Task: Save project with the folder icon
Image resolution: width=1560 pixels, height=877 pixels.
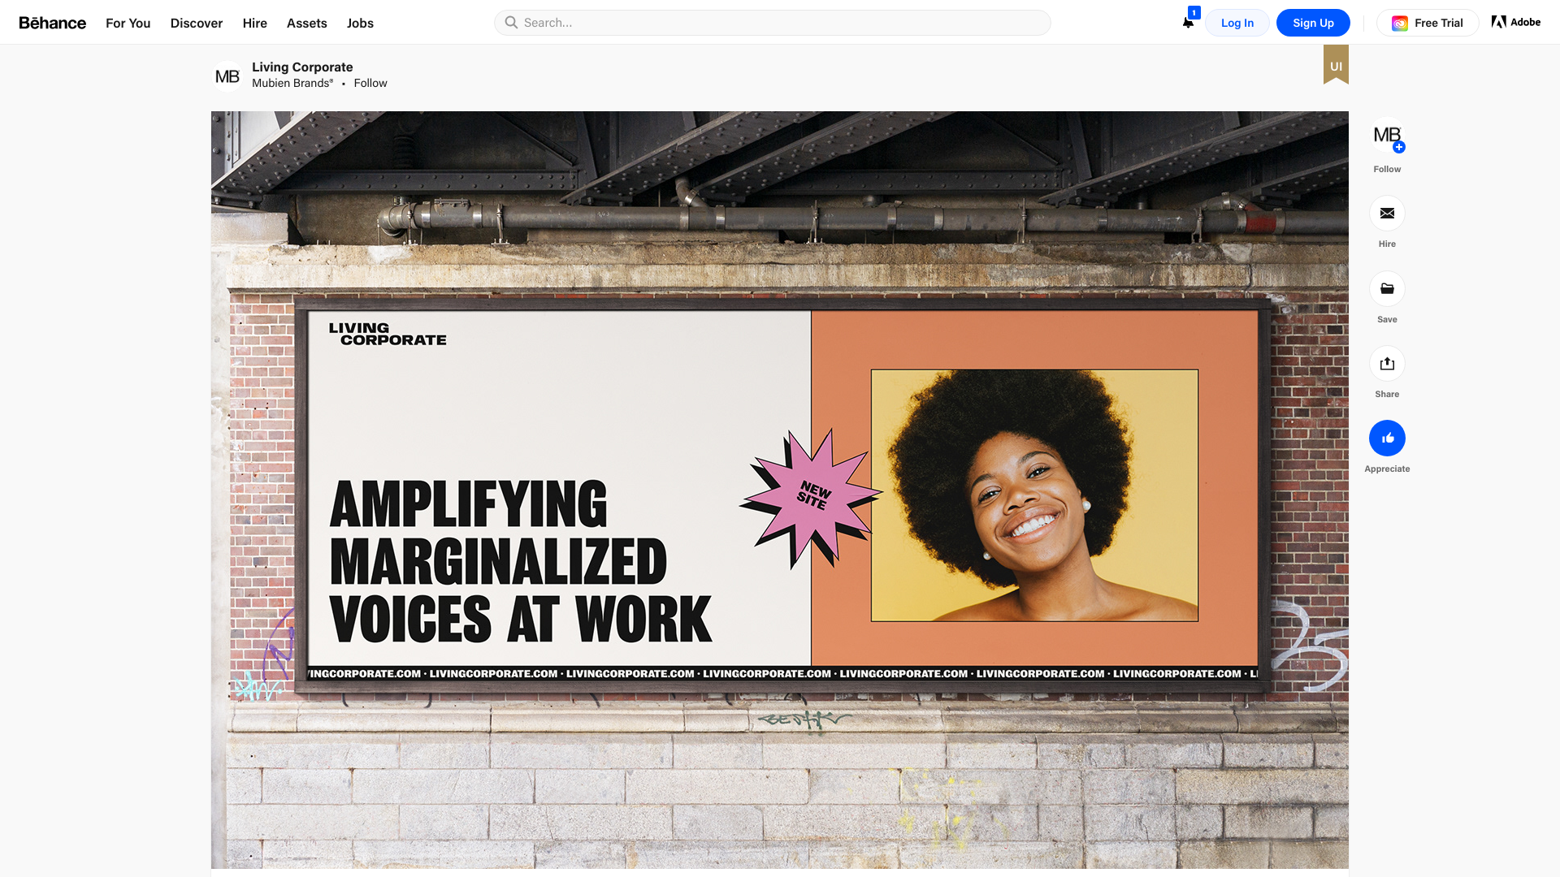Action: pos(1387,289)
